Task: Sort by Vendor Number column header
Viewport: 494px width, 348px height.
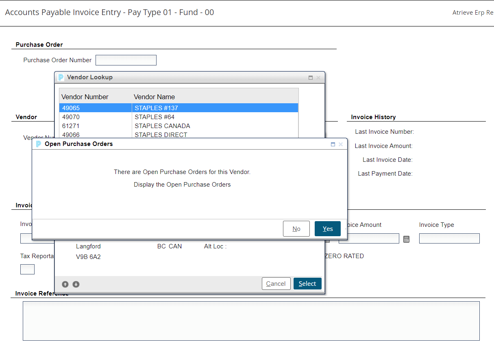Action: click(x=85, y=97)
